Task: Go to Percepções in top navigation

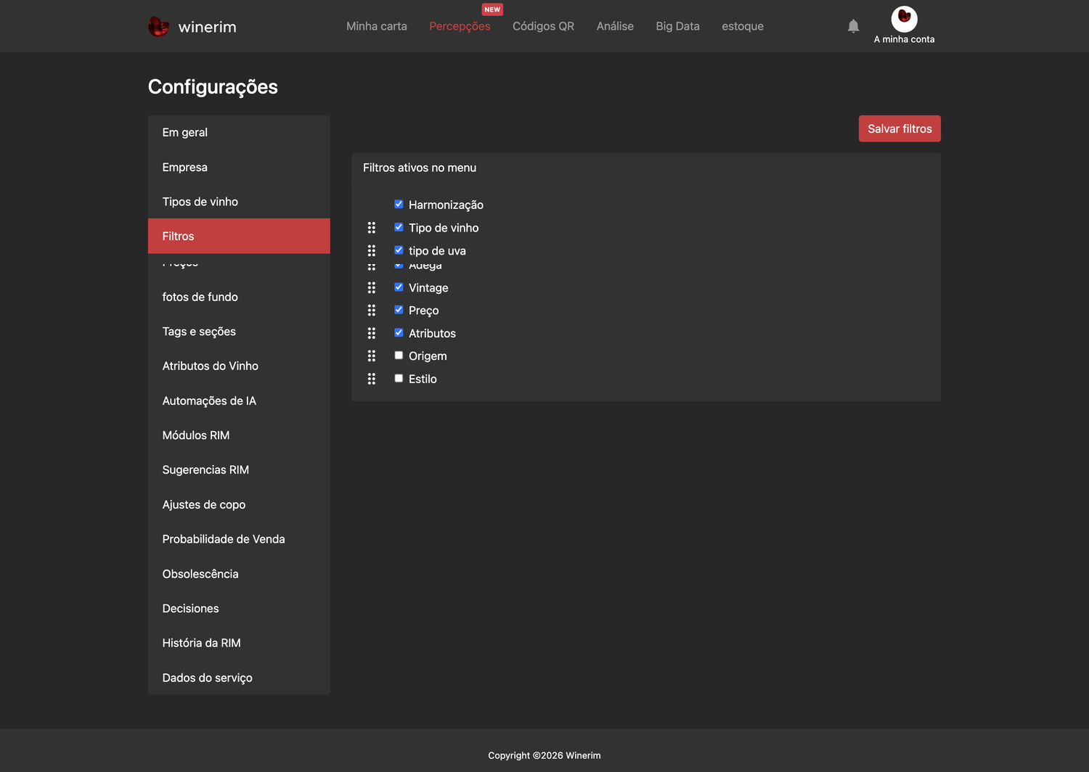Action: point(460,26)
